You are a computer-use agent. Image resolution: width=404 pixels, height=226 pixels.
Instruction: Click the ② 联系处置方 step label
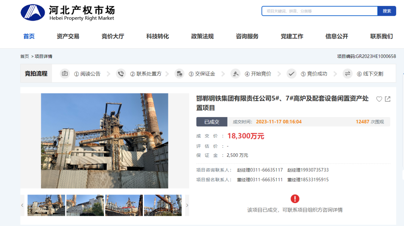click(146, 74)
